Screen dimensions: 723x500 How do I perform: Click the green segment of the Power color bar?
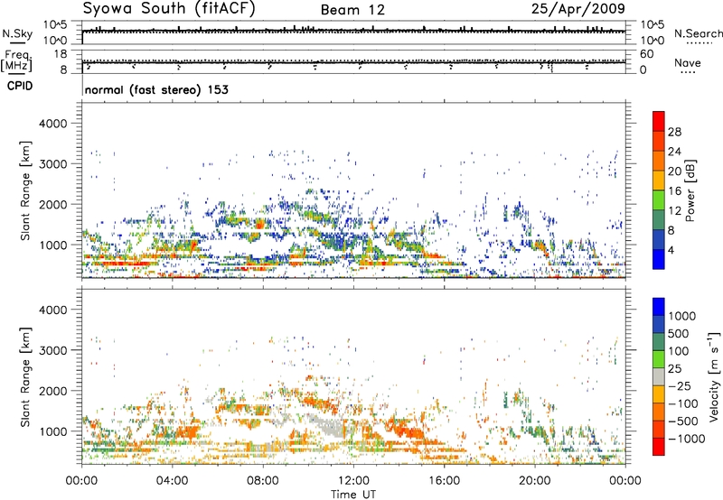point(659,200)
